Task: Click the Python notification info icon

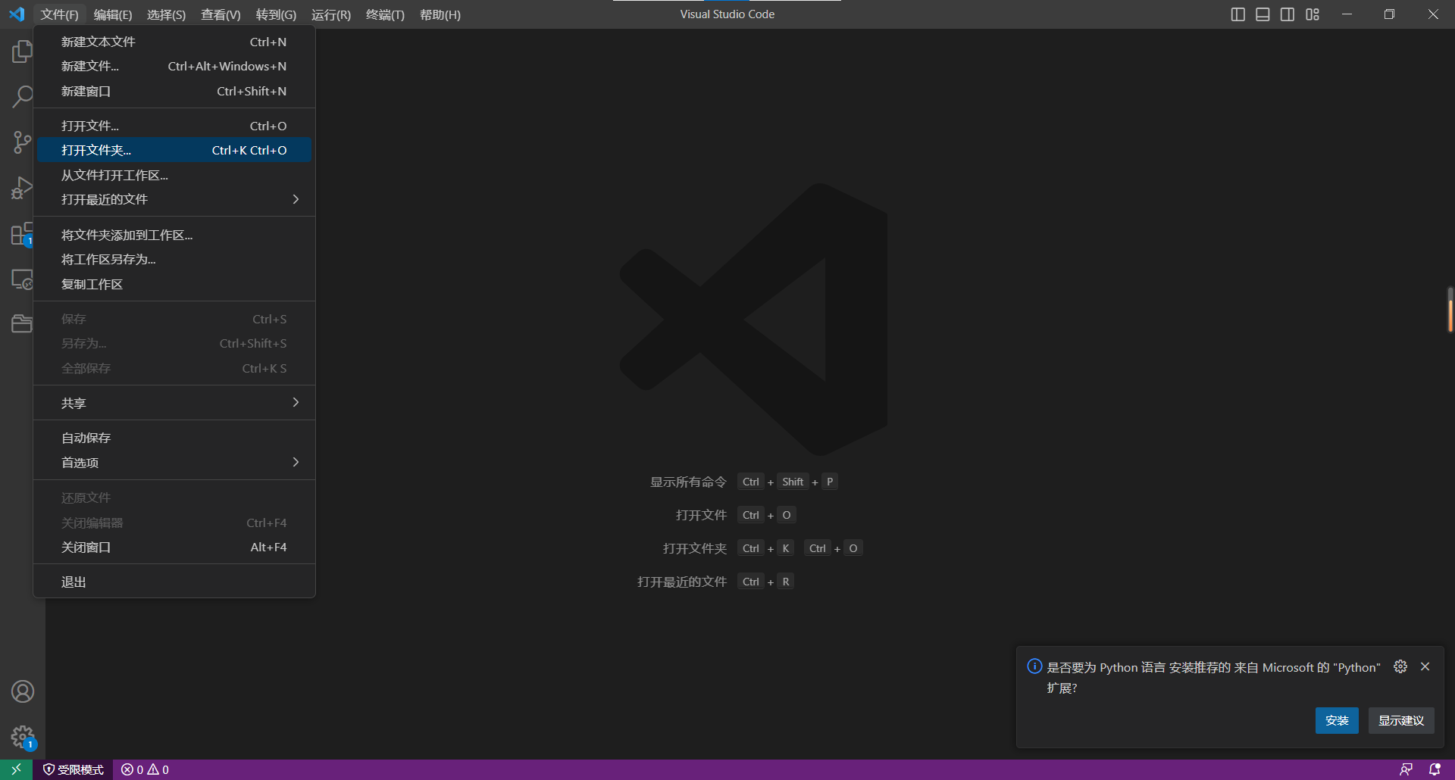Action: [x=1034, y=666]
